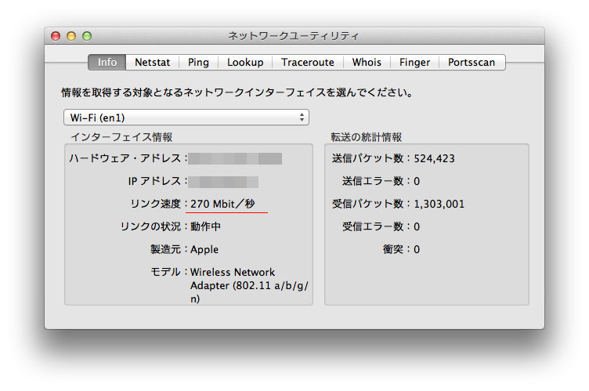Click the Wireless Network Adapter model text
This screenshot has width=589, height=391.
pyautogui.click(x=249, y=285)
